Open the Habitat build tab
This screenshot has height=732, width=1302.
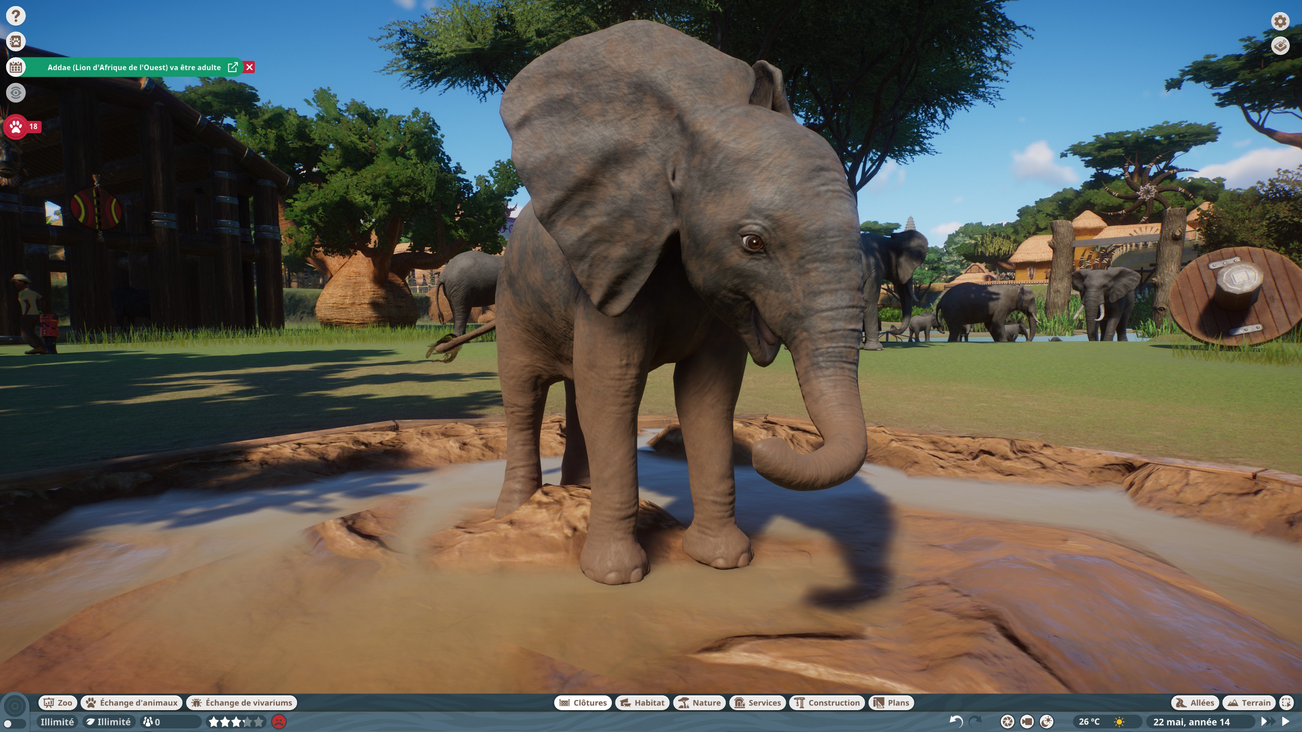pos(642,703)
